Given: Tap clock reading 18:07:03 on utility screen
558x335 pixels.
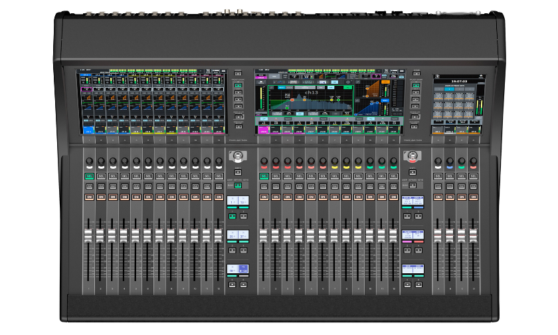Looking at the screenshot, I should point(459,82).
